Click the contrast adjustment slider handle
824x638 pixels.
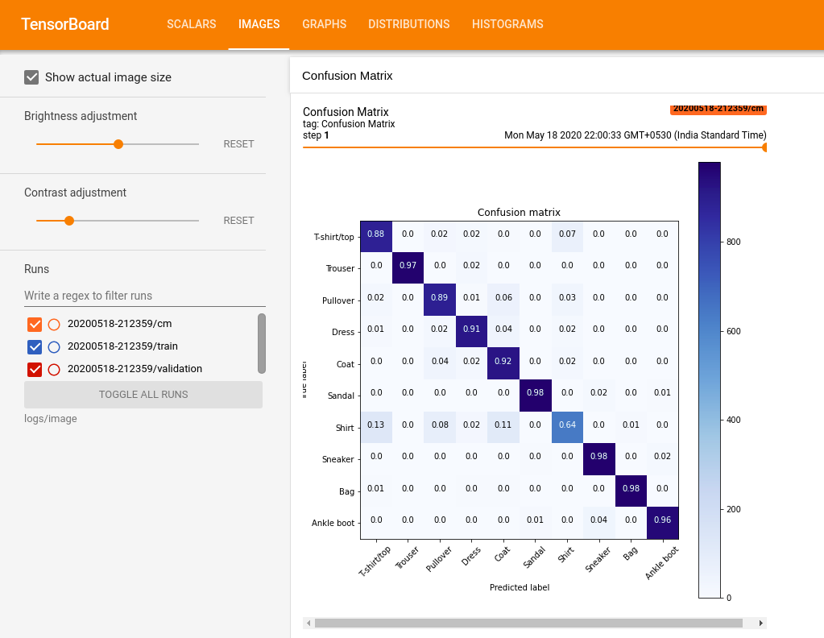coord(68,221)
